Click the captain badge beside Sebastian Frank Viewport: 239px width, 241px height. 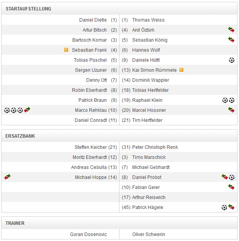coord(66,50)
